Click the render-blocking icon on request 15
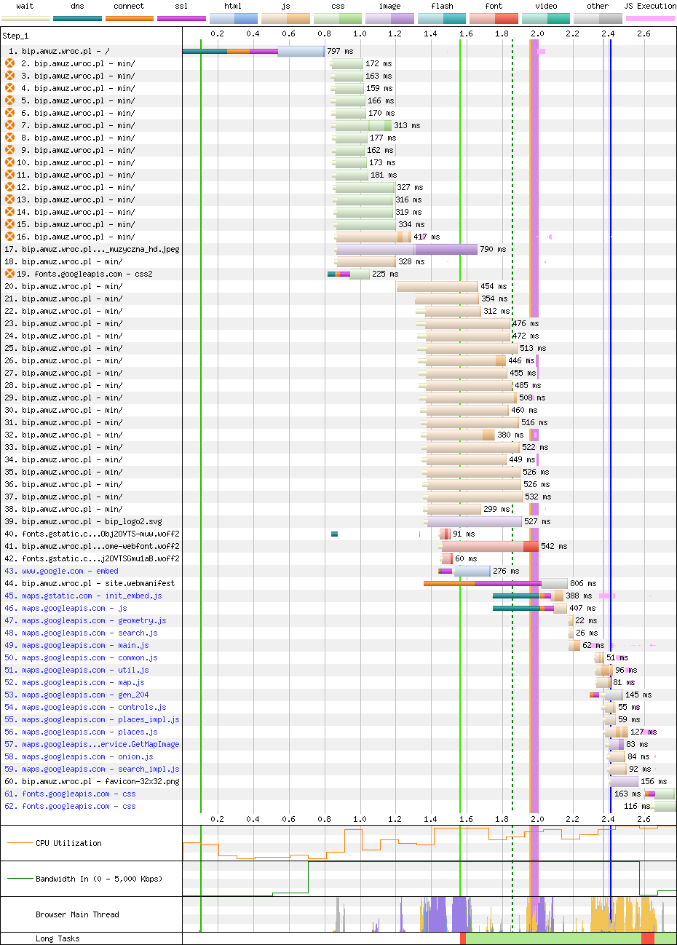 point(10,224)
